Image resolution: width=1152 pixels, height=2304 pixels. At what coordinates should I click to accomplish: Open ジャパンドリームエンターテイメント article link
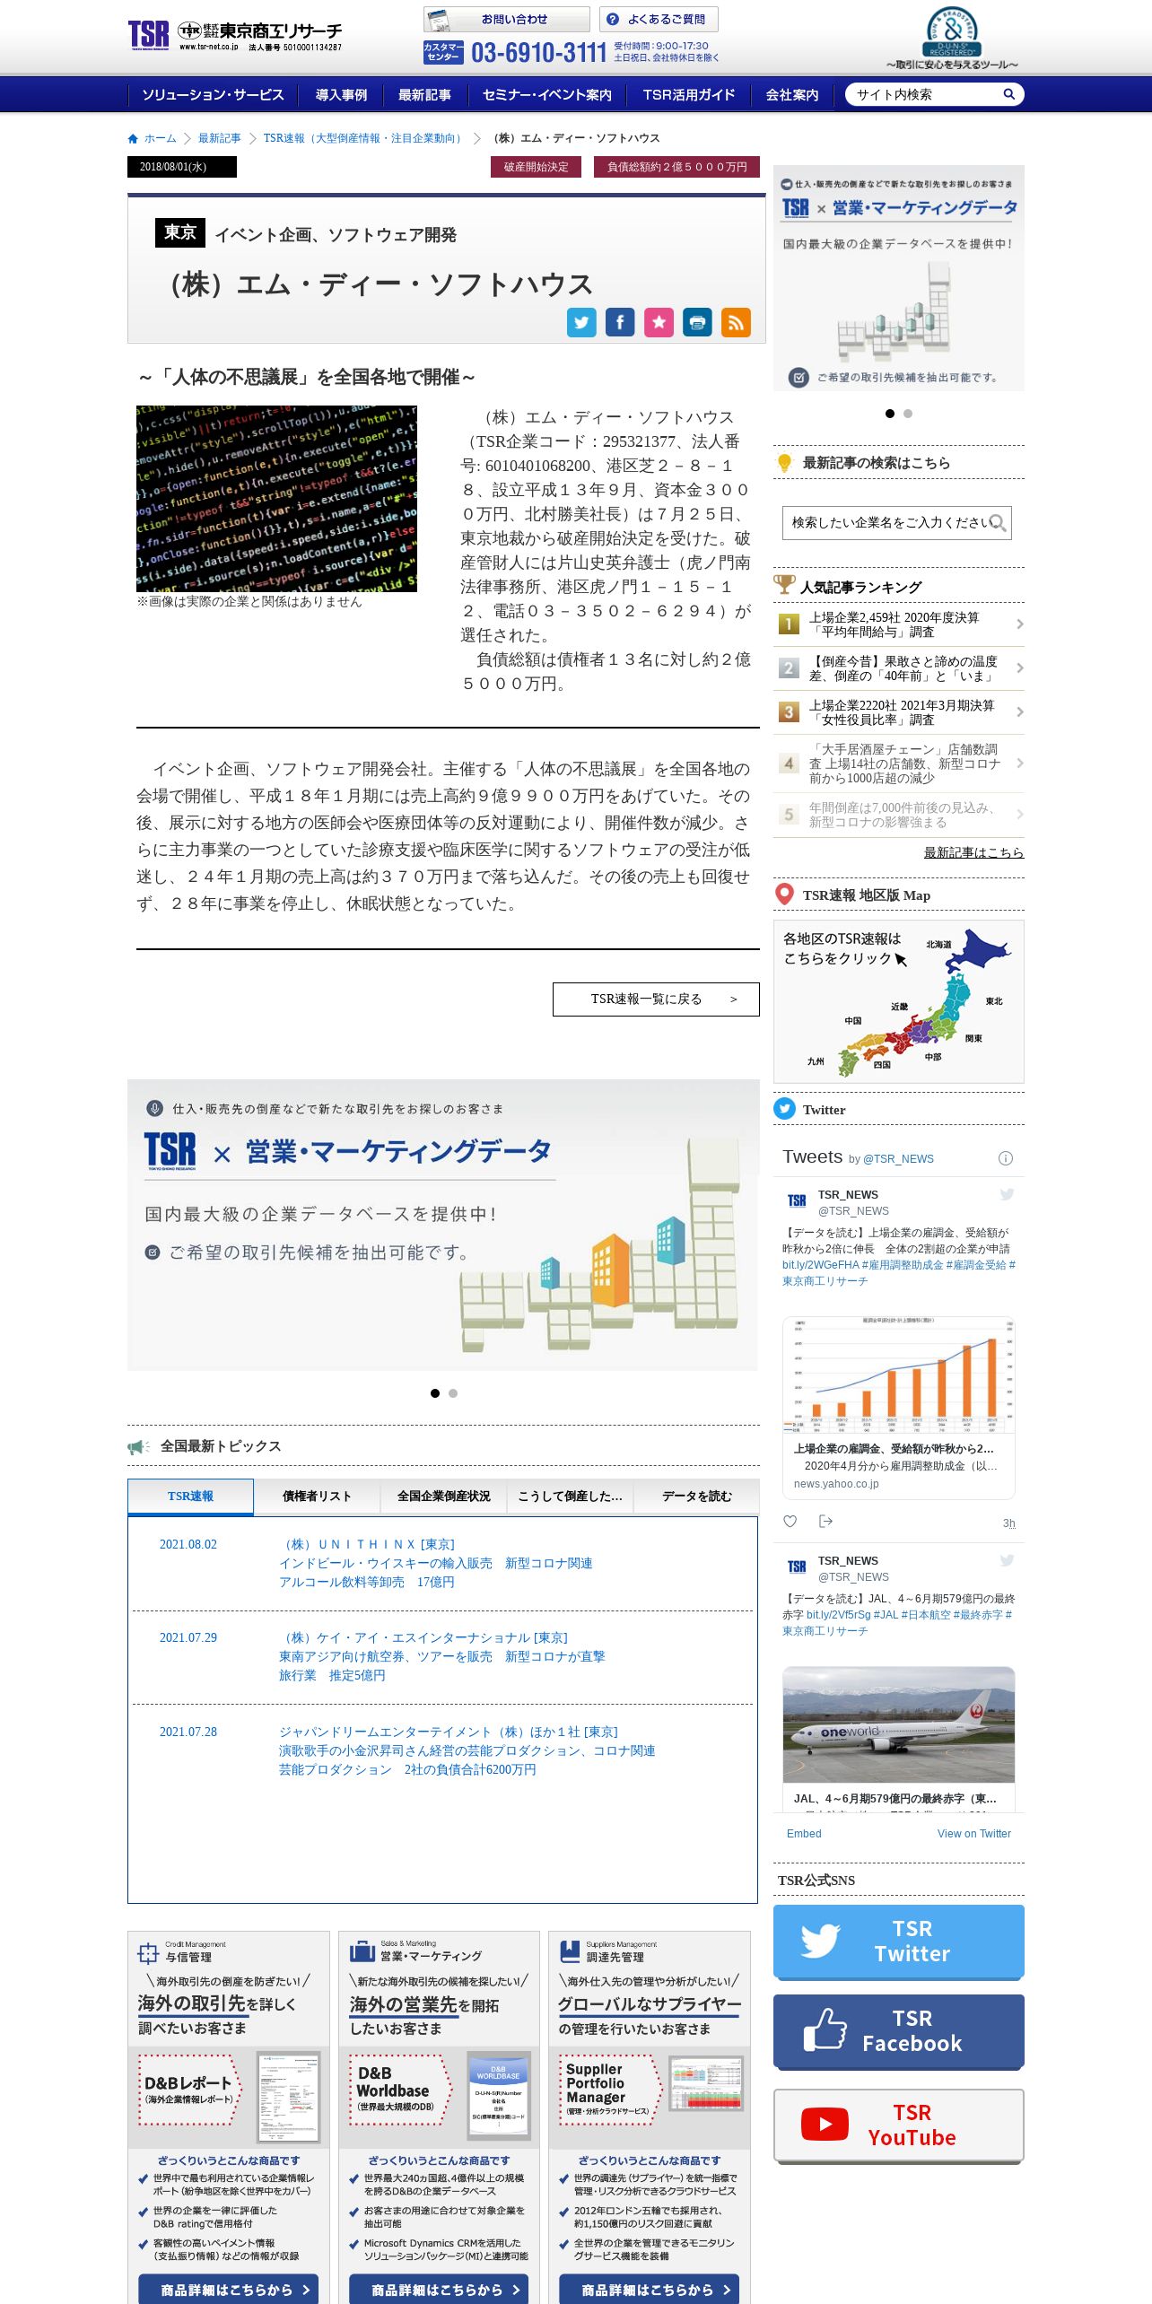coord(449,1732)
